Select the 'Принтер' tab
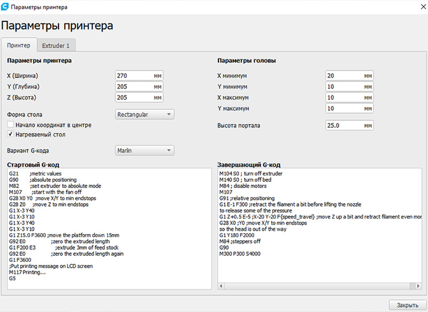428x312 pixels. coord(19,45)
